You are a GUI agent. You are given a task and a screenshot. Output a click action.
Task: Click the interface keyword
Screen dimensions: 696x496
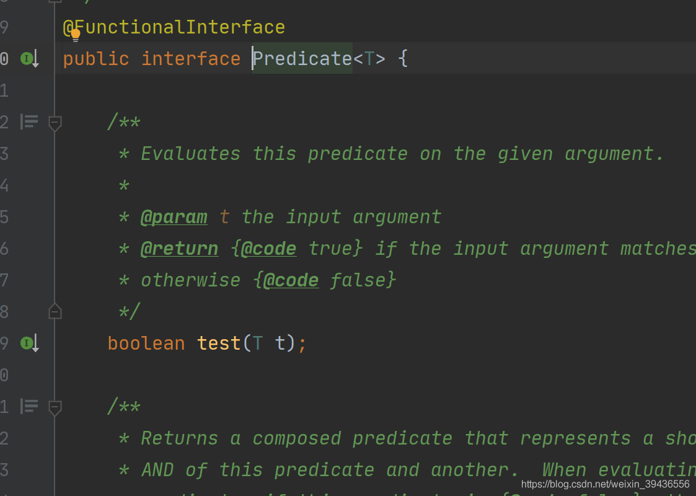[190, 59]
